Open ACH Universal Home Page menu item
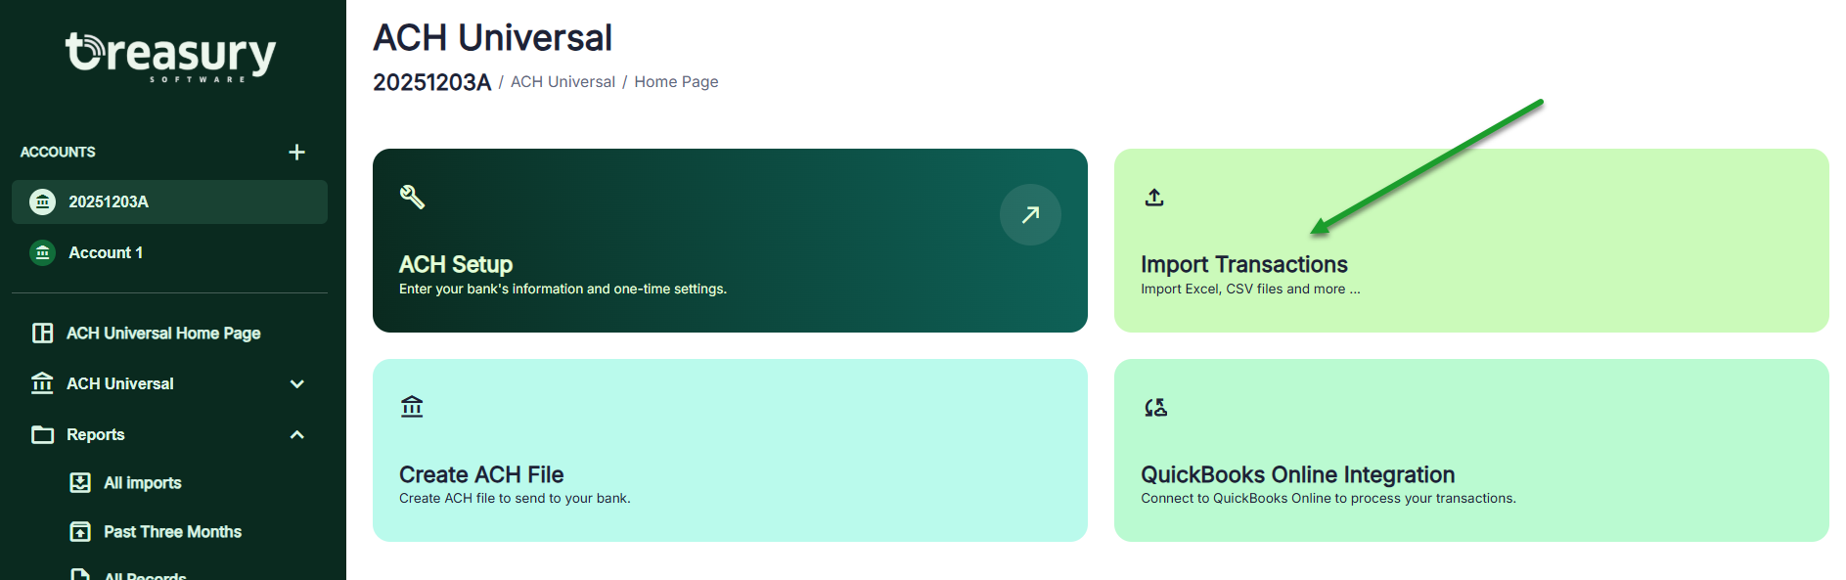Viewport: 1846px width, 580px height. [163, 334]
